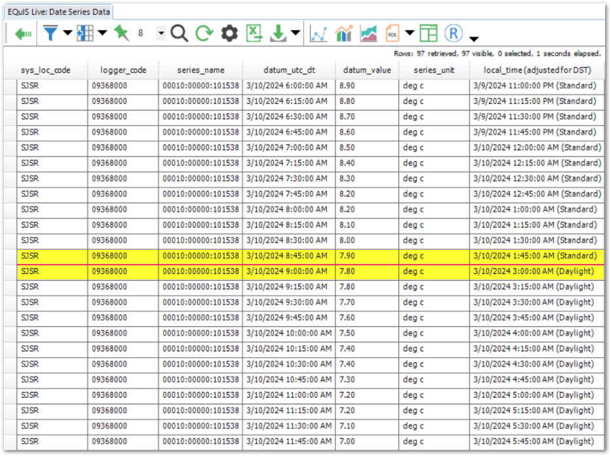Expand the filter dropdown arrow

67,34
